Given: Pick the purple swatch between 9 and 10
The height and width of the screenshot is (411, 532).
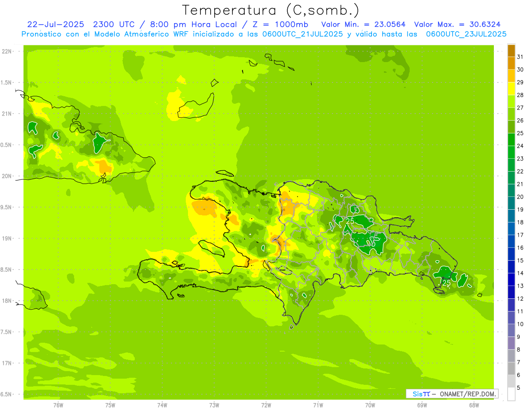Looking at the screenshot, I should pos(511,330).
